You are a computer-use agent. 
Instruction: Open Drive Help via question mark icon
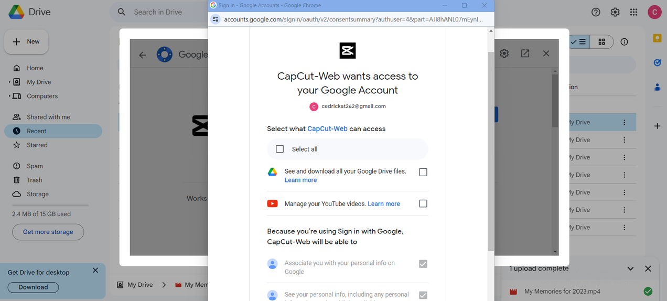click(x=596, y=12)
